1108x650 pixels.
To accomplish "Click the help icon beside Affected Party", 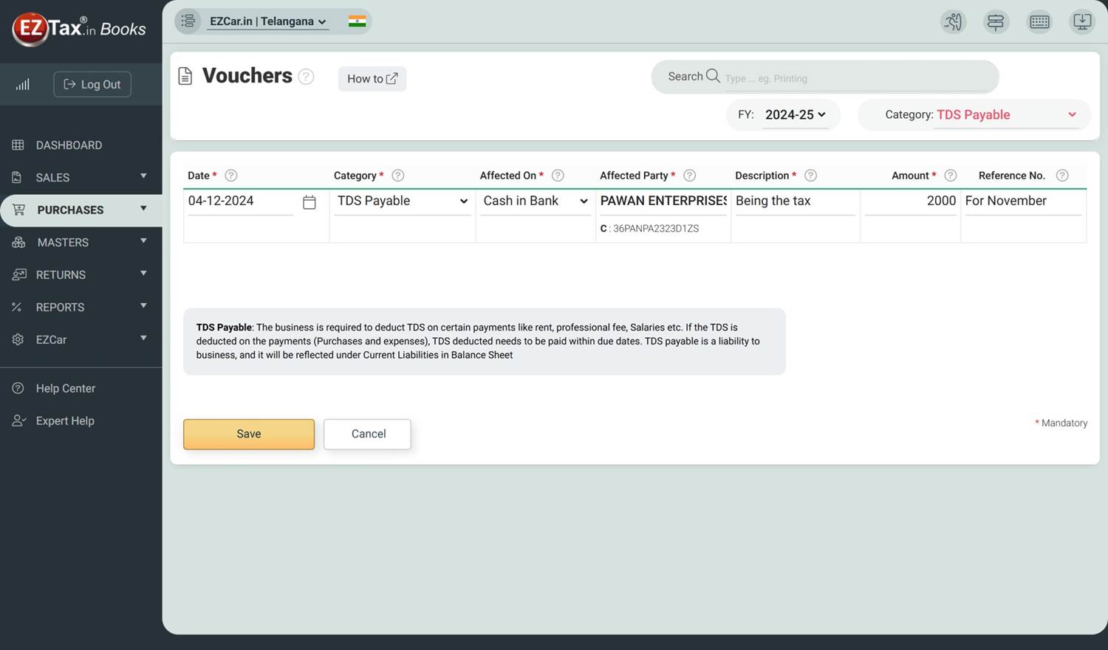I will click(x=689, y=176).
